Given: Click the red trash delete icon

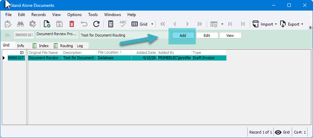Looking at the screenshot, I should coord(72,24).
